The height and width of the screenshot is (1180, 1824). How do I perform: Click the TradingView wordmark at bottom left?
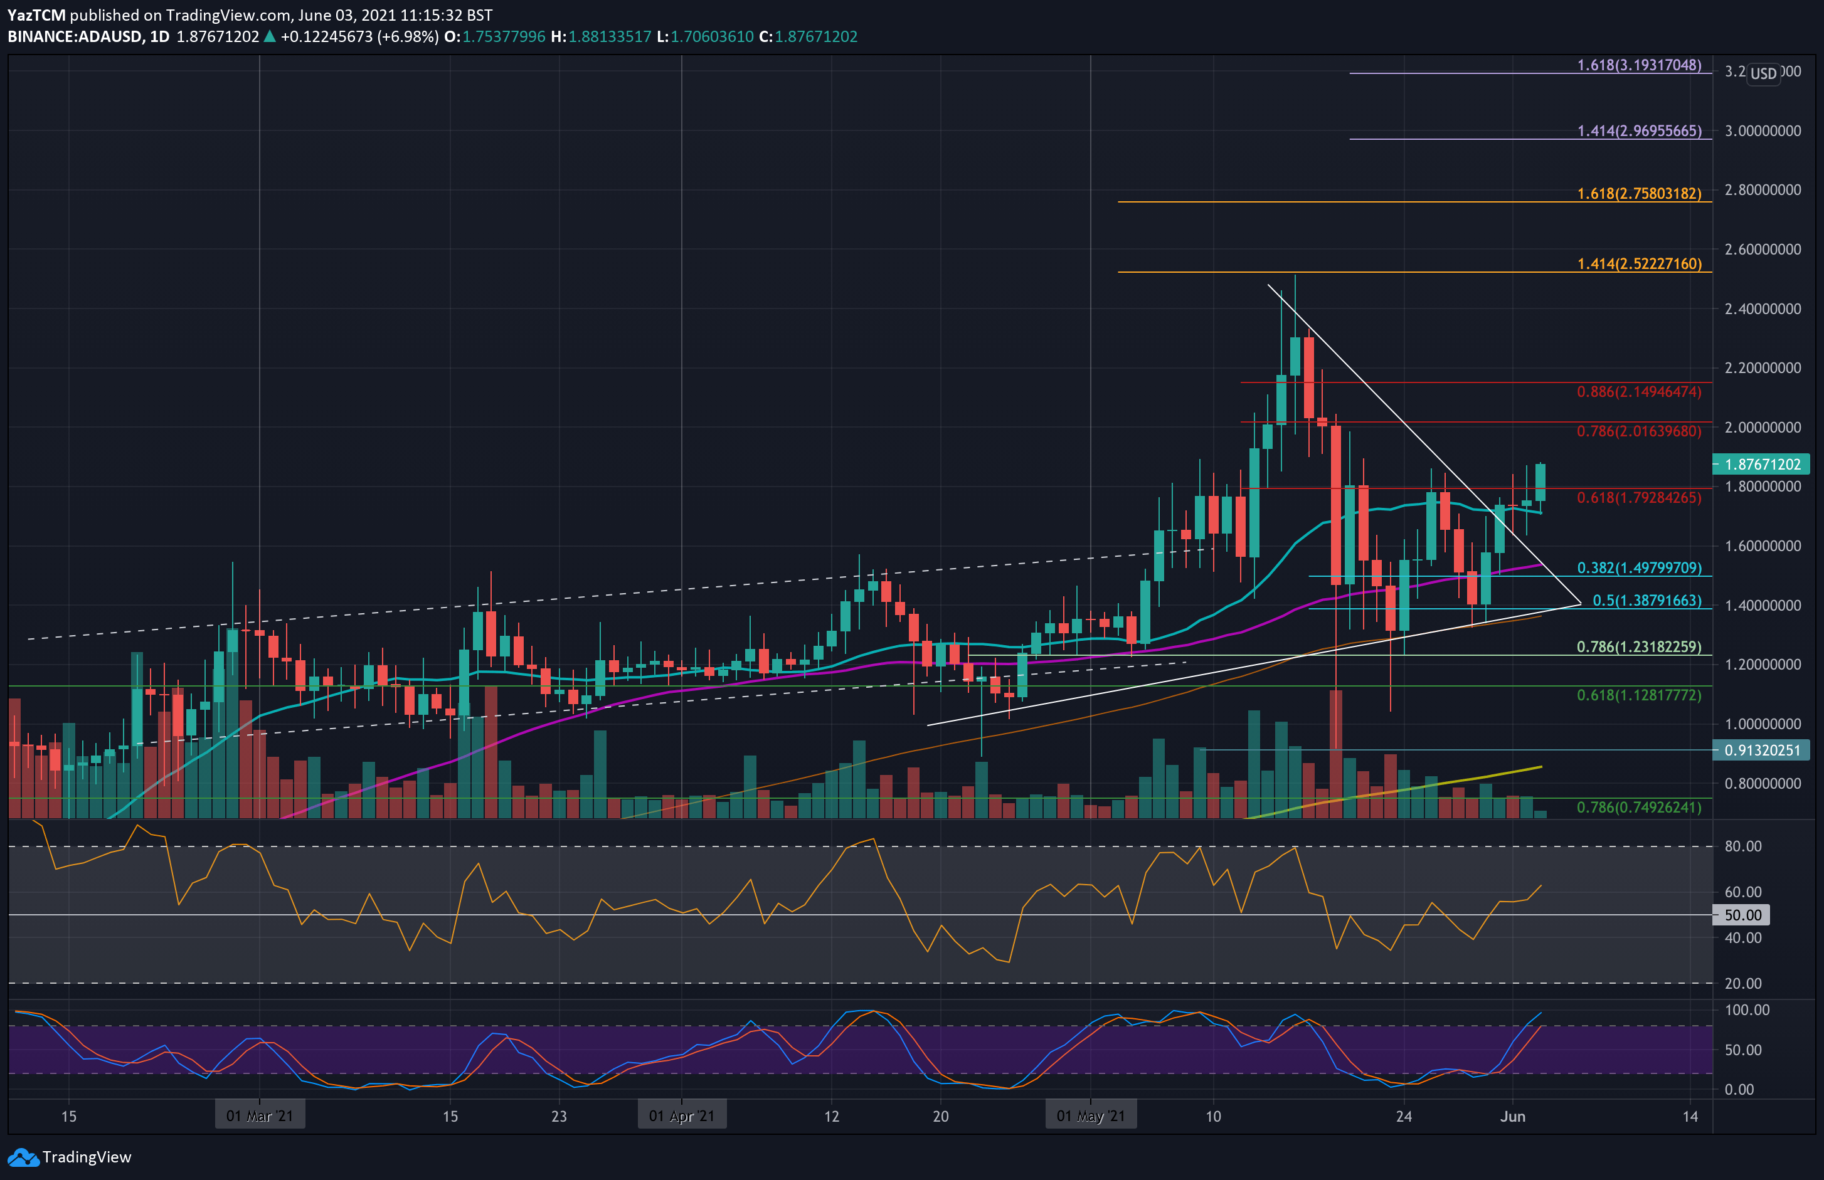coord(87,1157)
